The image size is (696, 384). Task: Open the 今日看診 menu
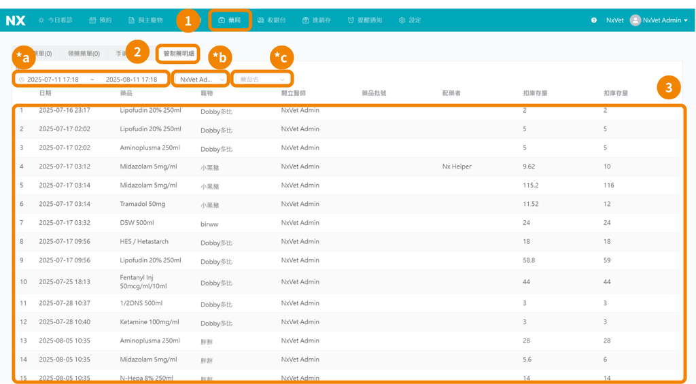56,20
